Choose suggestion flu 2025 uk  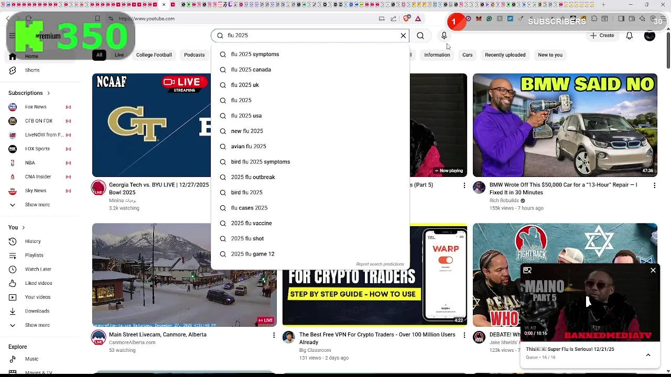point(310,85)
